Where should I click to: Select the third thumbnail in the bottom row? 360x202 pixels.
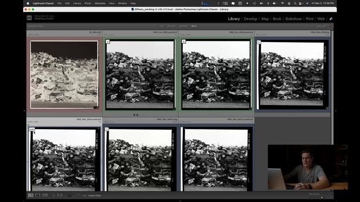216,159
